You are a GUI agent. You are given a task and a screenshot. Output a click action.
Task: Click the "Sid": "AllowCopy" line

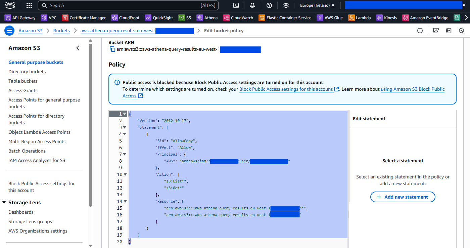[176, 141]
